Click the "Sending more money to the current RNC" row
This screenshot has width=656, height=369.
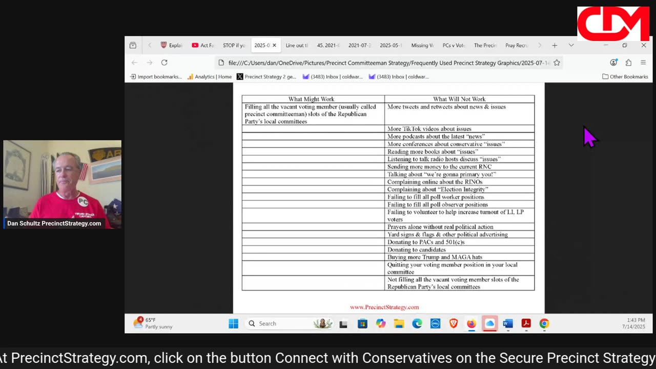(x=459, y=167)
